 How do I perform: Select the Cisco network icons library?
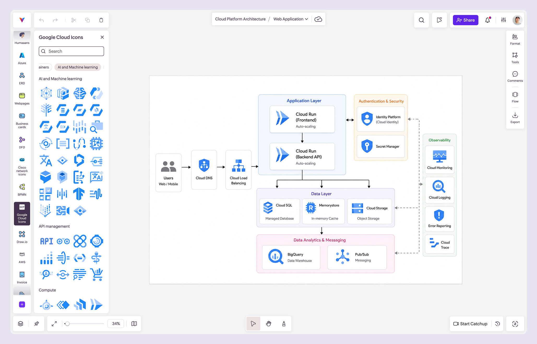22,167
